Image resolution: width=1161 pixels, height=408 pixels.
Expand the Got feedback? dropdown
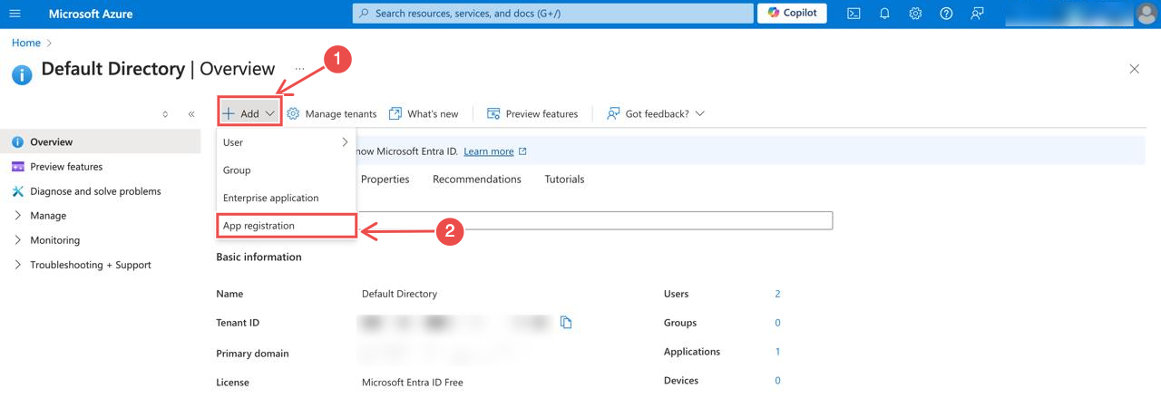click(656, 113)
